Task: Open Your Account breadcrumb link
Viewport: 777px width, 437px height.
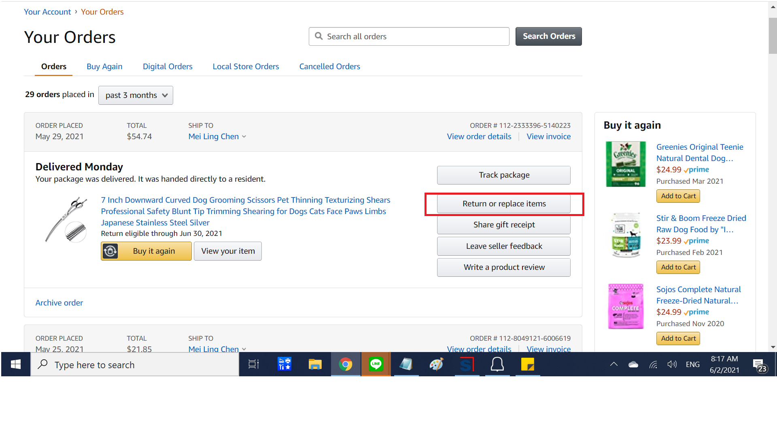Action: click(47, 12)
